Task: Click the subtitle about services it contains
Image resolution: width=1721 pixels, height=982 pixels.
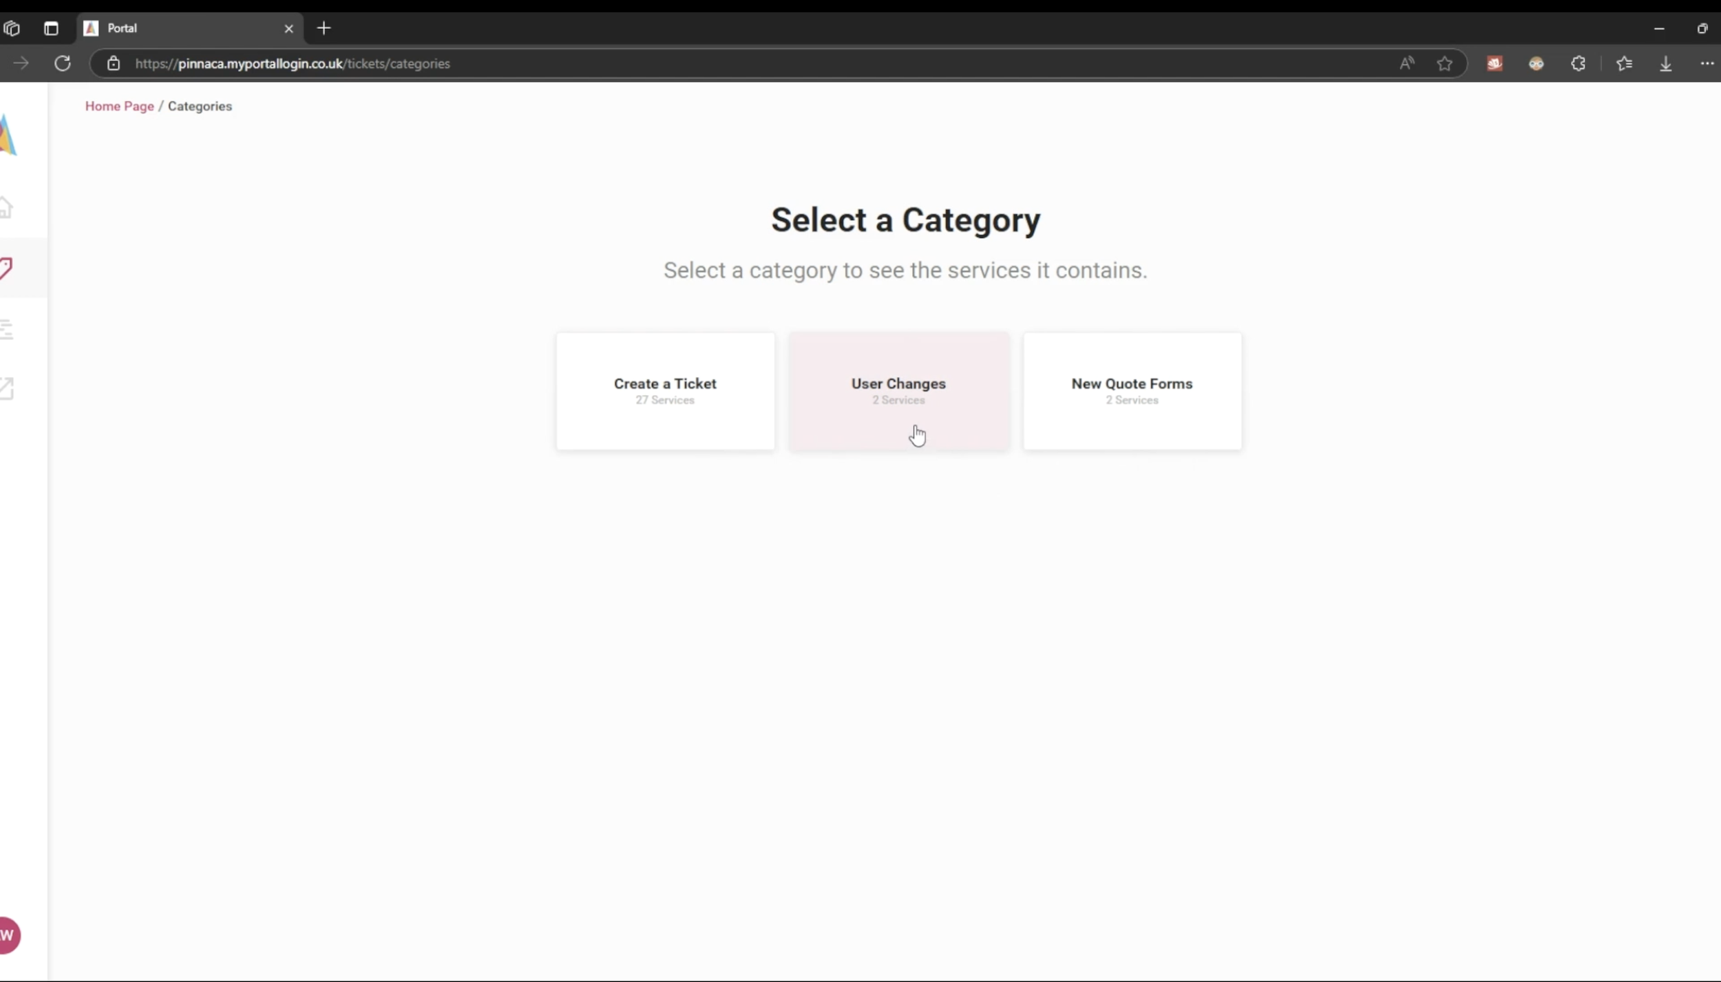Action: [x=905, y=270]
